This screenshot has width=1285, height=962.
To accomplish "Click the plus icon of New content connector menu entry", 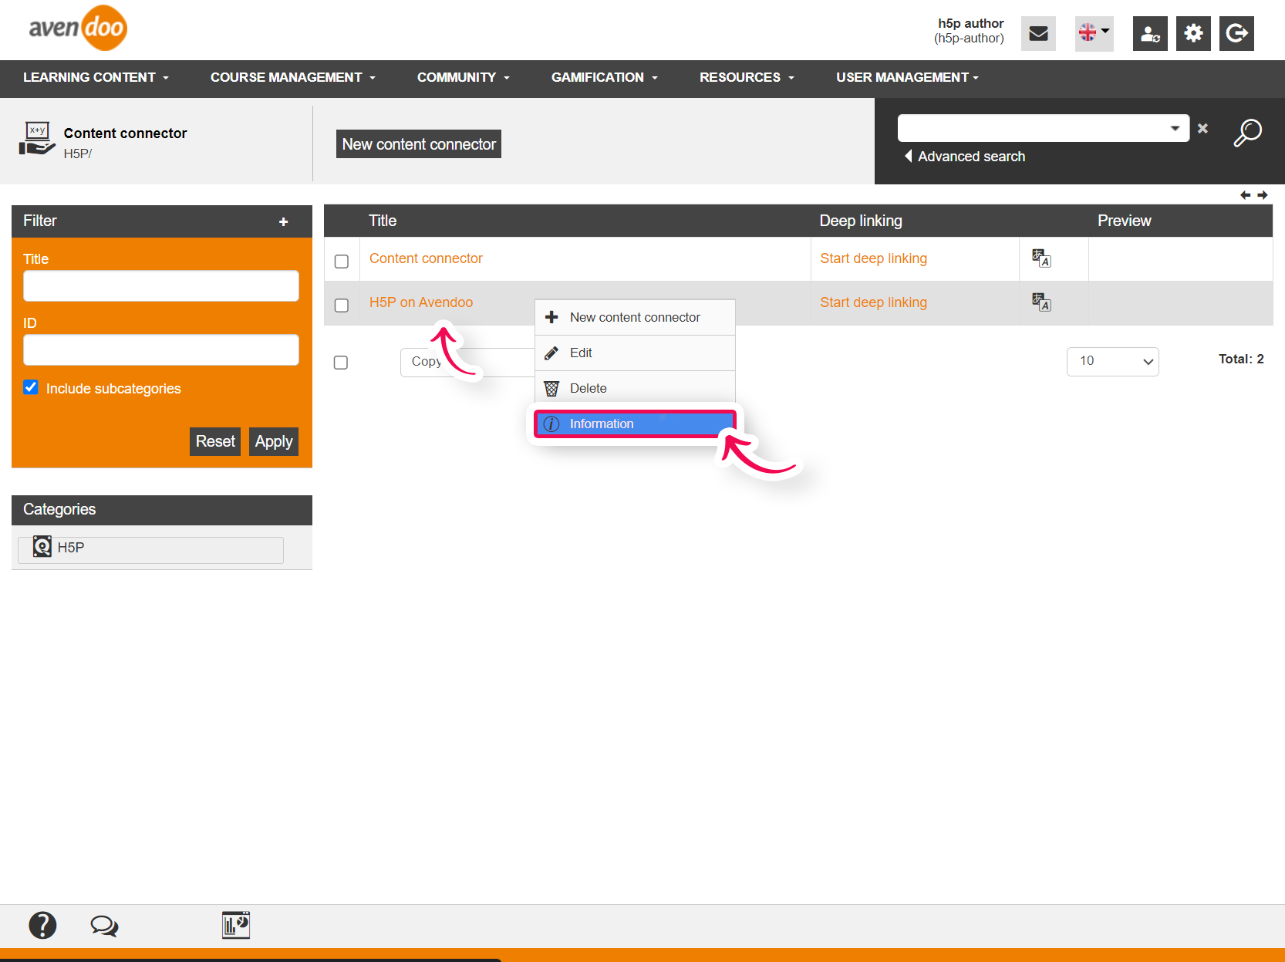I will 551,317.
